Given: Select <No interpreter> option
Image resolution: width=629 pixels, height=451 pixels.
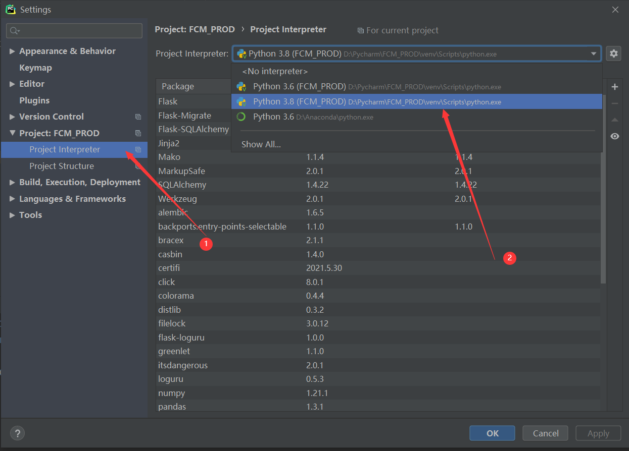Looking at the screenshot, I should [417, 71].
